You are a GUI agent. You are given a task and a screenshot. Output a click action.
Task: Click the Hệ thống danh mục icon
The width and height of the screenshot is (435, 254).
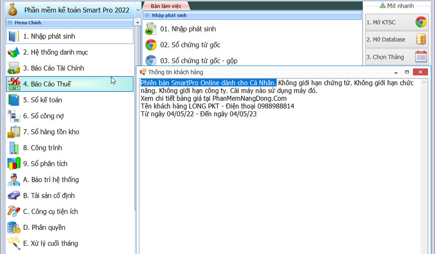pos(14,52)
